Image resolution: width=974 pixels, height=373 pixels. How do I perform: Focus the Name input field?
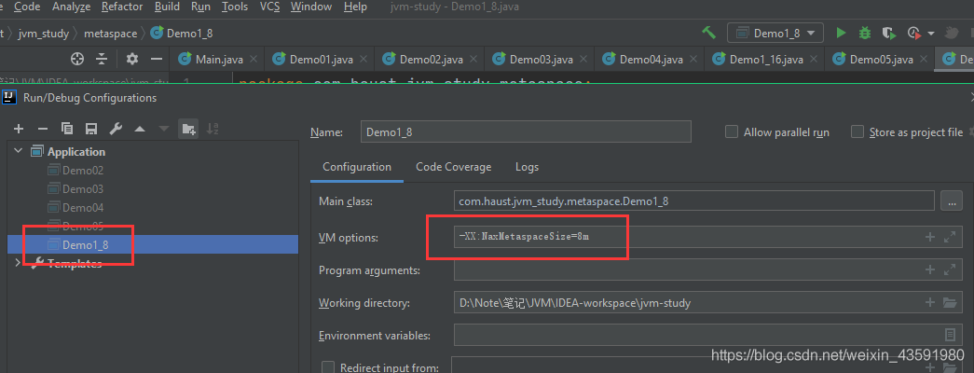526,131
